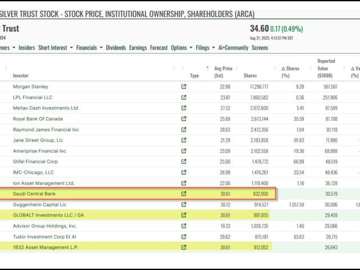
Task: Open GLOBALT Investments LLC / GA link
Action: [x=48, y=215]
